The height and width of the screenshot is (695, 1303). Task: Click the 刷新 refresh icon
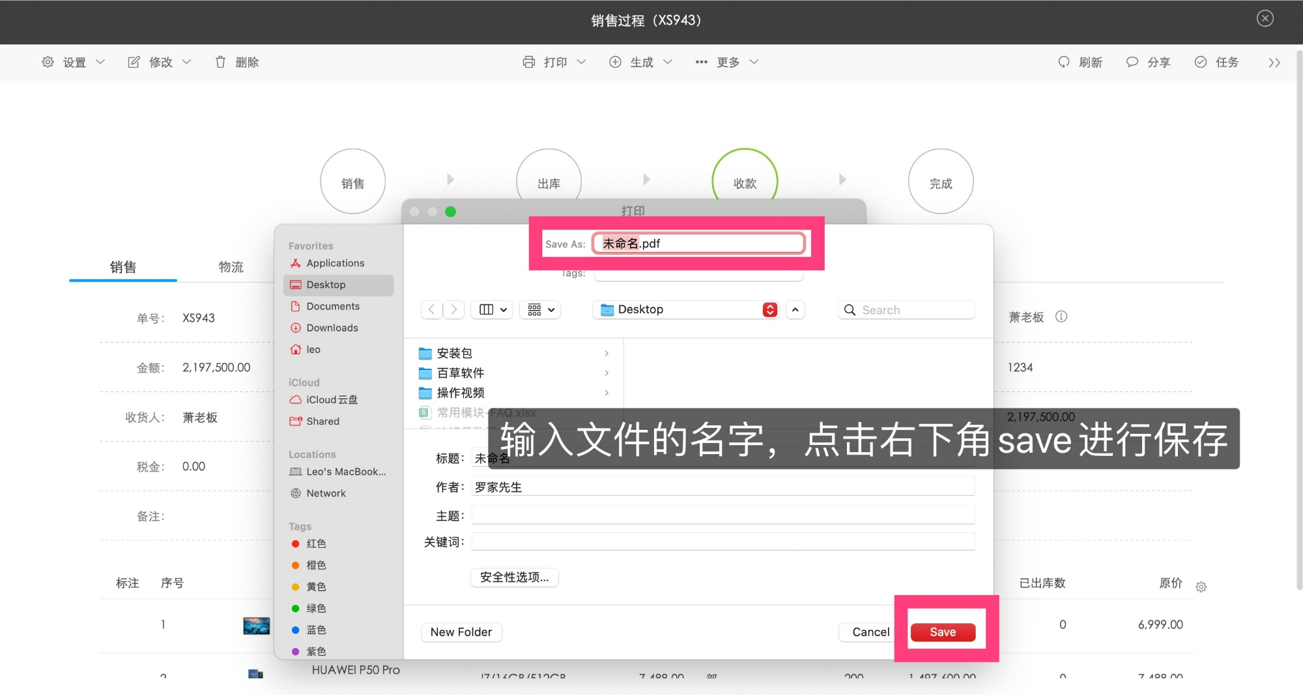pyautogui.click(x=1063, y=62)
